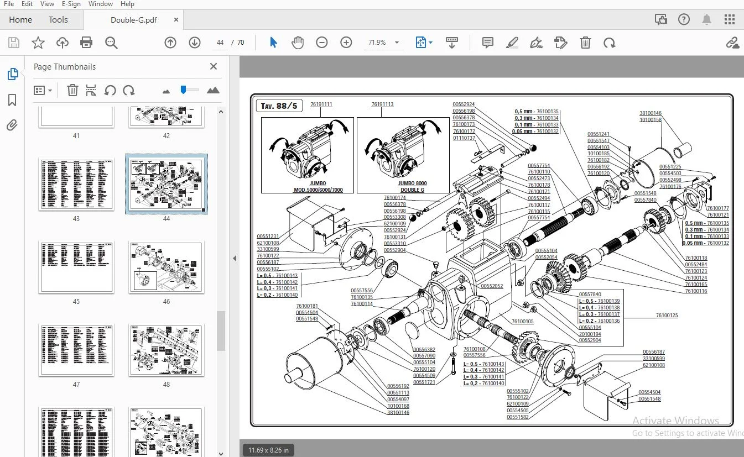Expand the fit page options arrow
Screen dimensions: 744x457
click(430, 43)
